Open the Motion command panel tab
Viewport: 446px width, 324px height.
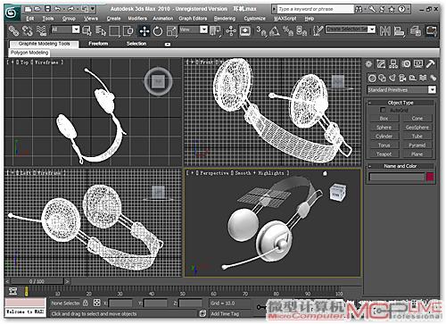(406, 63)
